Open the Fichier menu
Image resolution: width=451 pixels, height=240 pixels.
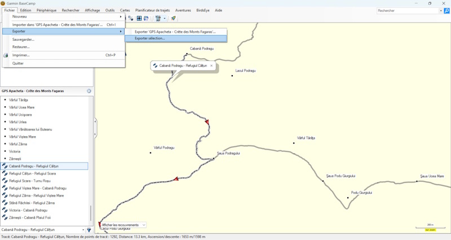coord(10,10)
